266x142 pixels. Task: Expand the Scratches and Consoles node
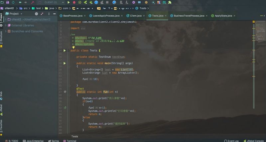click(x=6, y=31)
